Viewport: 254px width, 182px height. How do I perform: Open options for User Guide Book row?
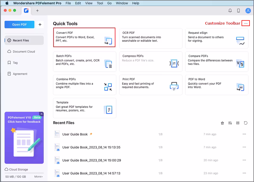point(244,134)
